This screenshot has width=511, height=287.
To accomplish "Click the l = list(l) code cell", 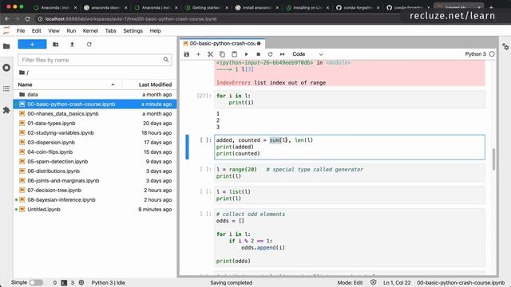I will [x=350, y=195].
